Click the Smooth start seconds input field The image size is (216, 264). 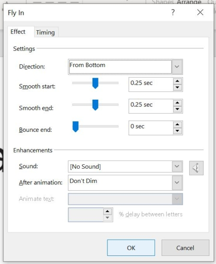[151, 84]
